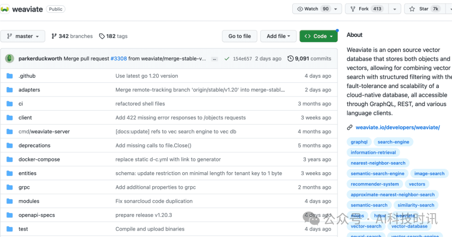Open the modules folder
This screenshot has height=237, width=452.
29,201
